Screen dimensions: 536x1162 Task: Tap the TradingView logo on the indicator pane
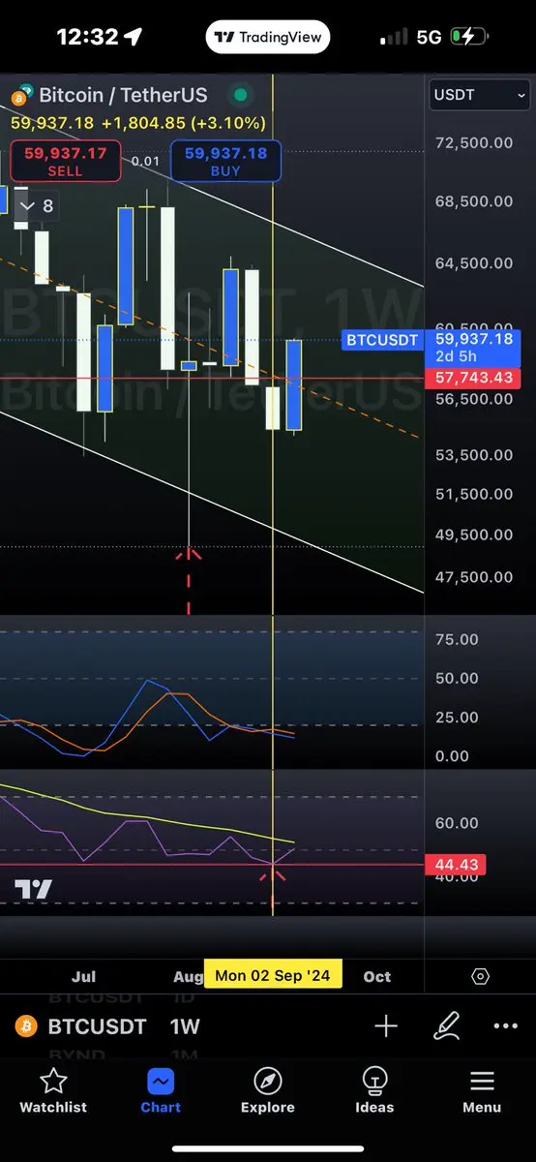[x=34, y=889]
